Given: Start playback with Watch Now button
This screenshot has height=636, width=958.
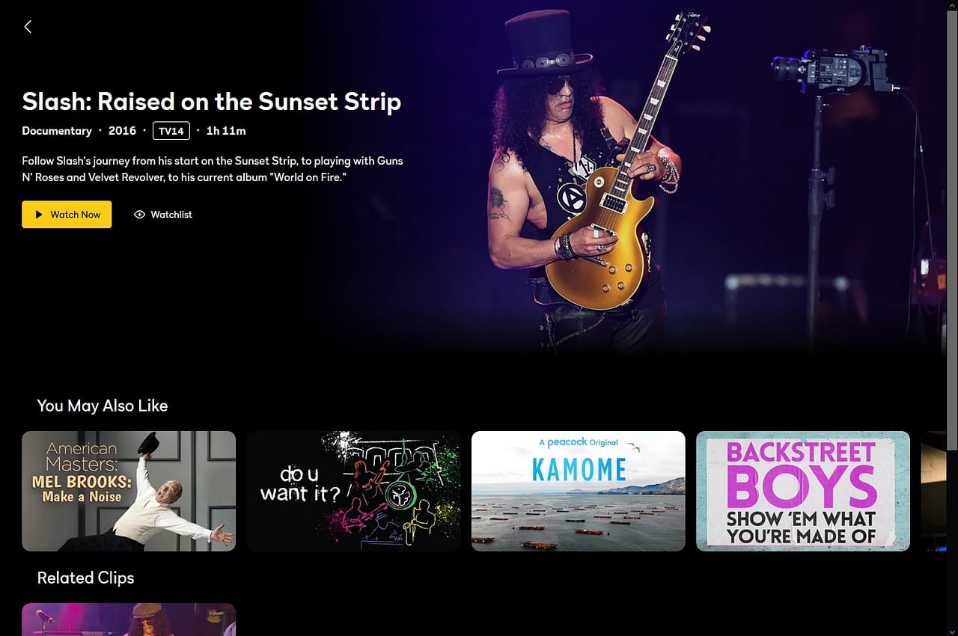Looking at the screenshot, I should [67, 214].
